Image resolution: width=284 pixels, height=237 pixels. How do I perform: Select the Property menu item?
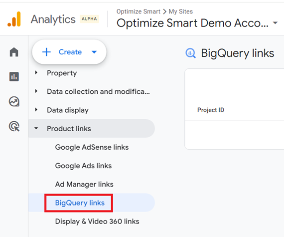click(x=62, y=73)
